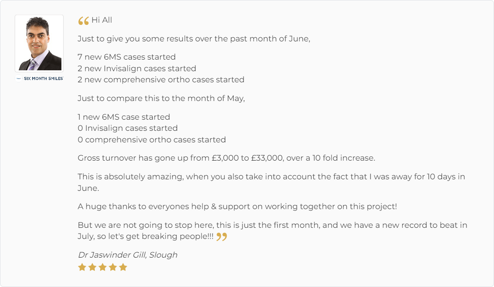Image resolution: width=494 pixels, height=287 pixels.
Task: Click the third gold rating star
Action: pos(103,267)
